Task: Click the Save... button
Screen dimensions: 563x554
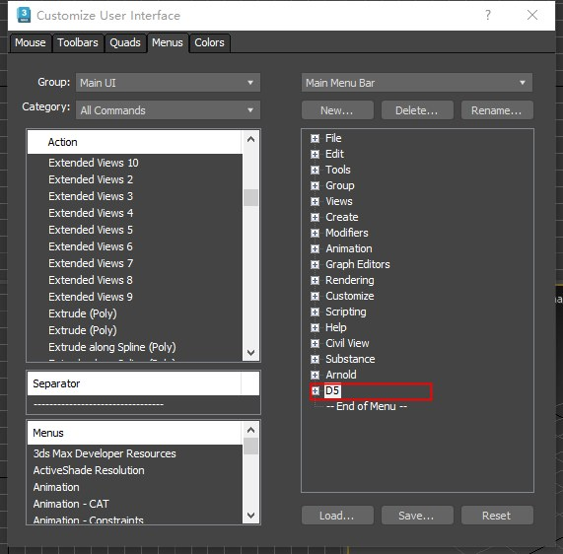Action: click(x=417, y=516)
